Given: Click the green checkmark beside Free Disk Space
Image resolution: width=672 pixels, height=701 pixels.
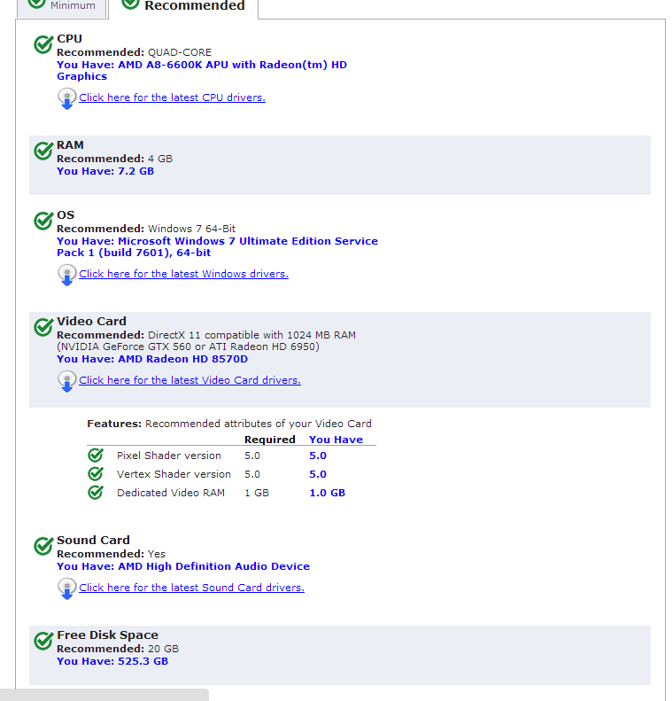Looking at the screenshot, I should pos(42,641).
